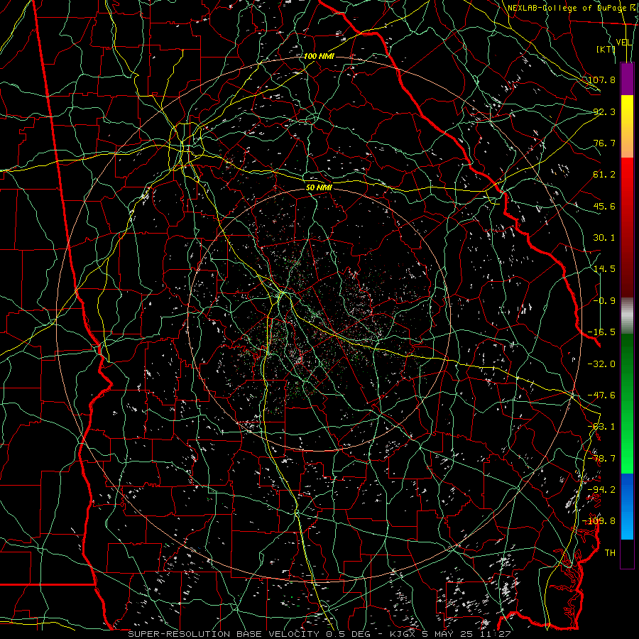
Task: Pick the blue segment of the color bar
Action: click(x=627, y=506)
